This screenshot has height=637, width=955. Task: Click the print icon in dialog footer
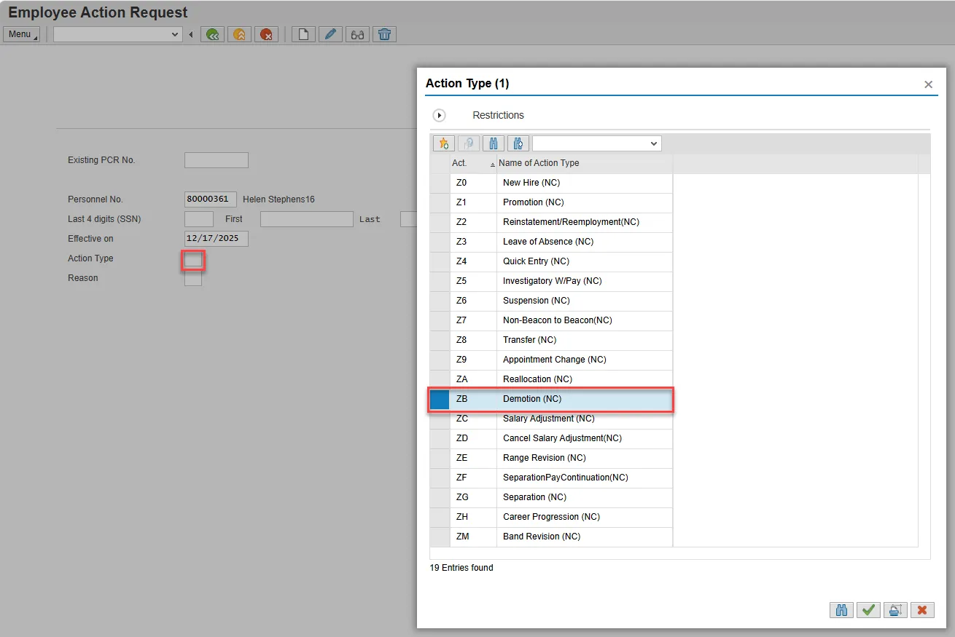pyautogui.click(x=895, y=610)
